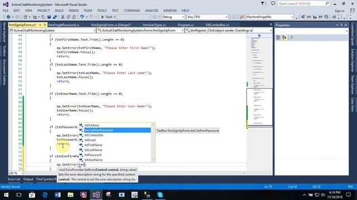Open File Explorer from taskbar
This screenshot has height=200, width=357.
pyautogui.click(x=70, y=195)
